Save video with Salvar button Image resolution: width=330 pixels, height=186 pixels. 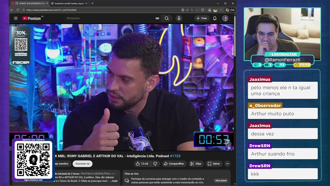[214, 164]
